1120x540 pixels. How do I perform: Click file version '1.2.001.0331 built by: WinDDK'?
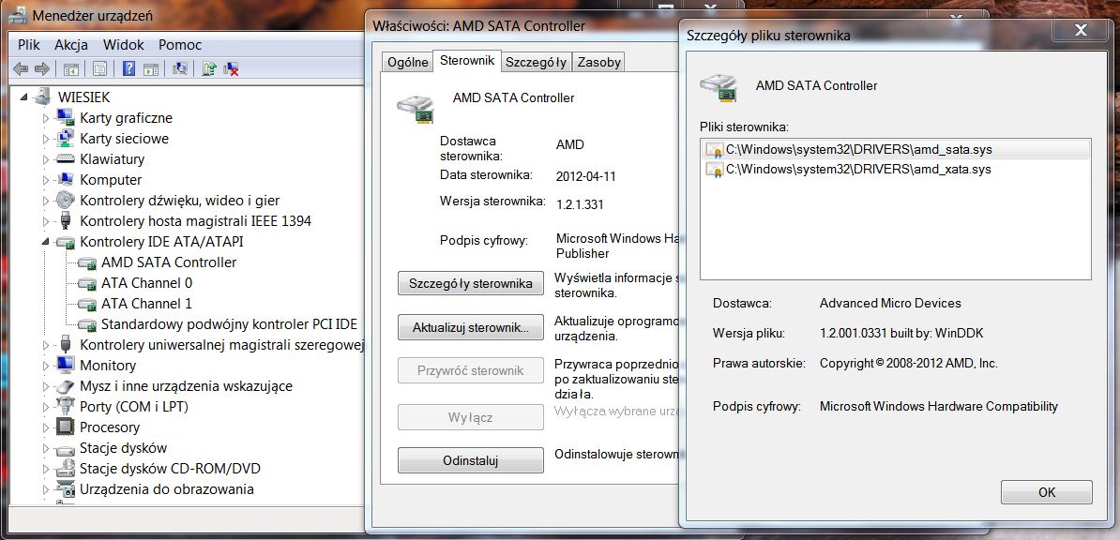pyautogui.click(x=901, y=333)
